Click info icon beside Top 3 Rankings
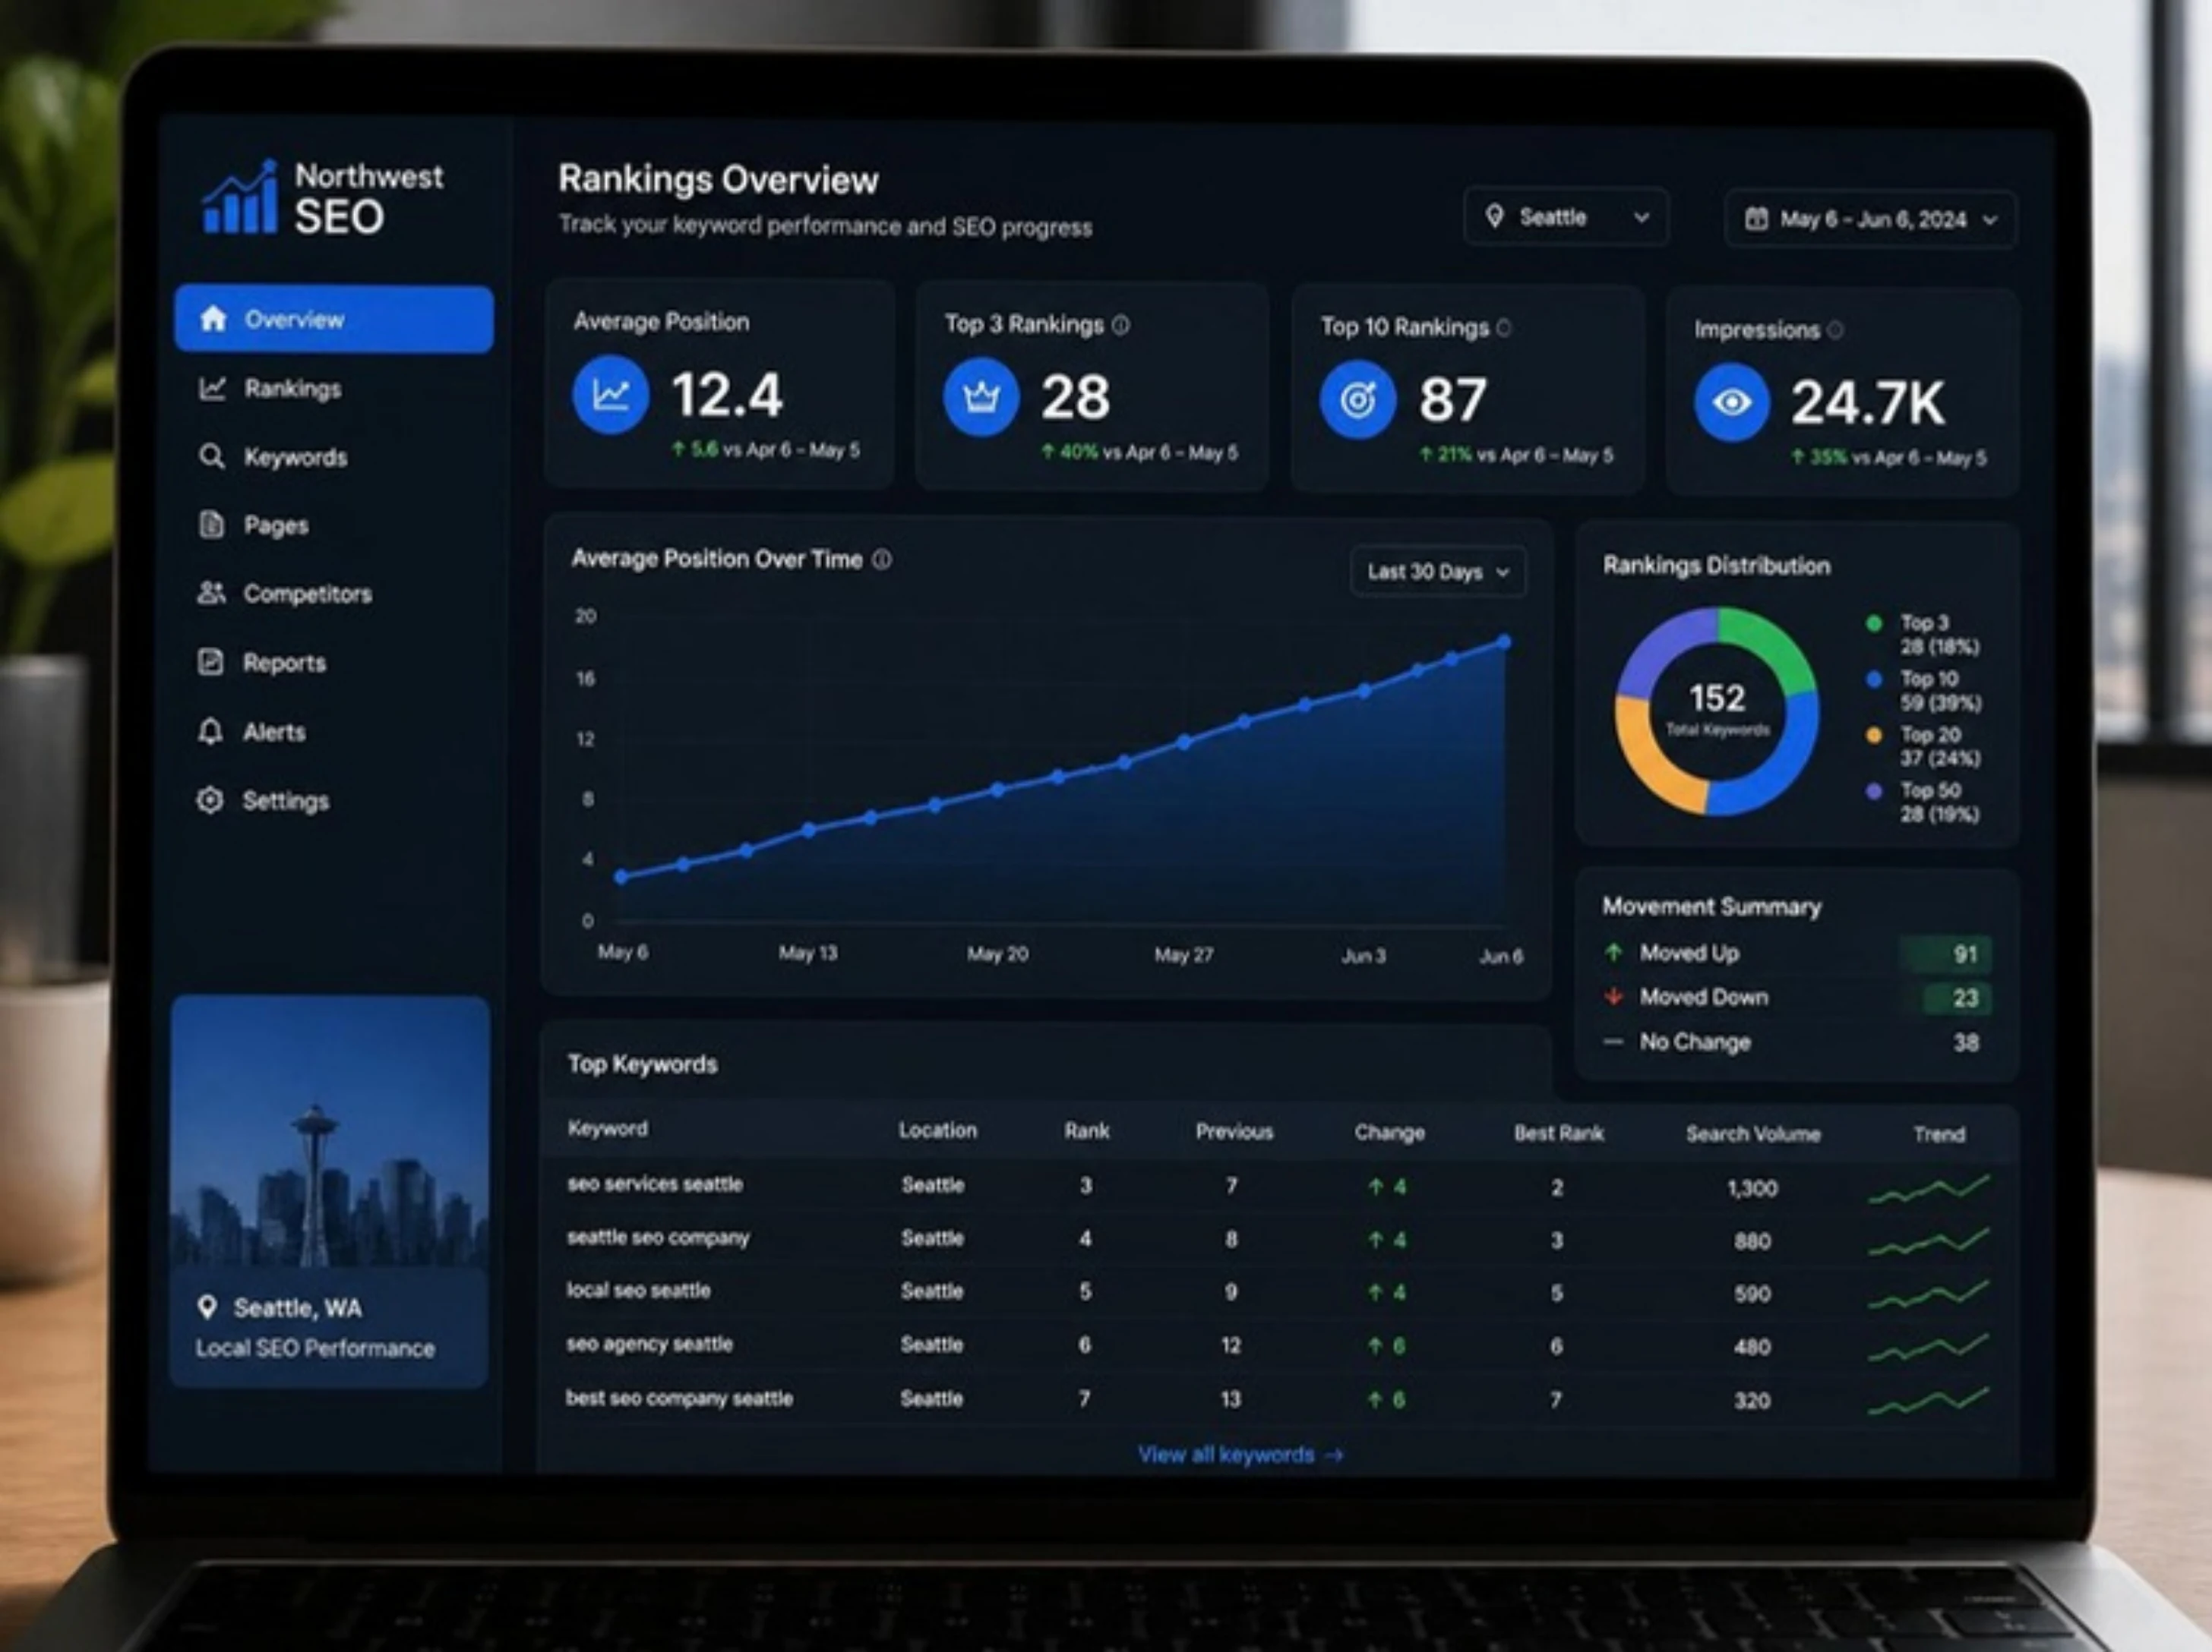The image size is (2212, 1652). [x=1121, y=325]
